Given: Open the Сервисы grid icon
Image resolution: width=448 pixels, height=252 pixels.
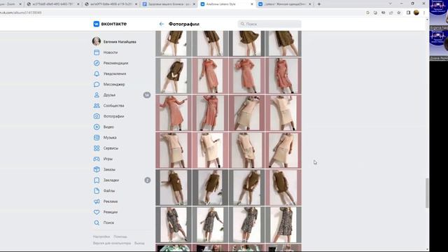Looking at the screenshot, I should pyautogui.click(x=97, y=148).
